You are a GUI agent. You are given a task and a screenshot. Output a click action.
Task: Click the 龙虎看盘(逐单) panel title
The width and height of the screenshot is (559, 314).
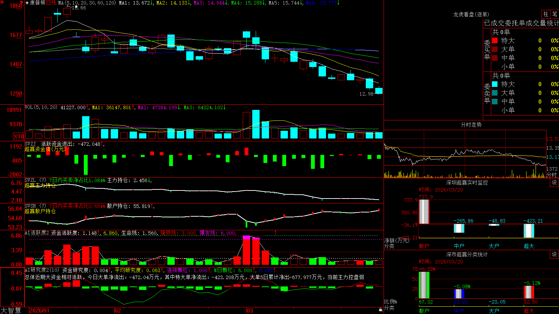(x=471, y=14)
